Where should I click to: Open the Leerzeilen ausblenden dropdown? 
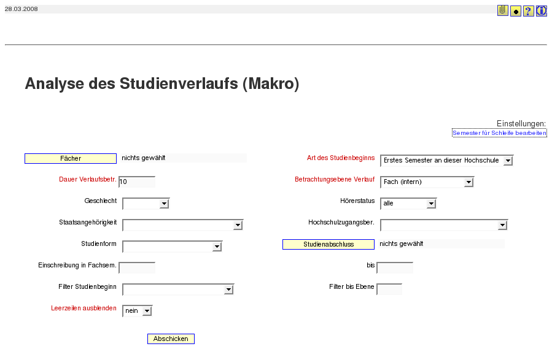pyautogui.click(x=138, y=311)
